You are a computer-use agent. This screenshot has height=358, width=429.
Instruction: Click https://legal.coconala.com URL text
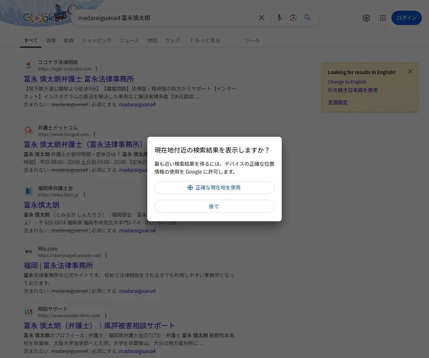coord(64,69)
